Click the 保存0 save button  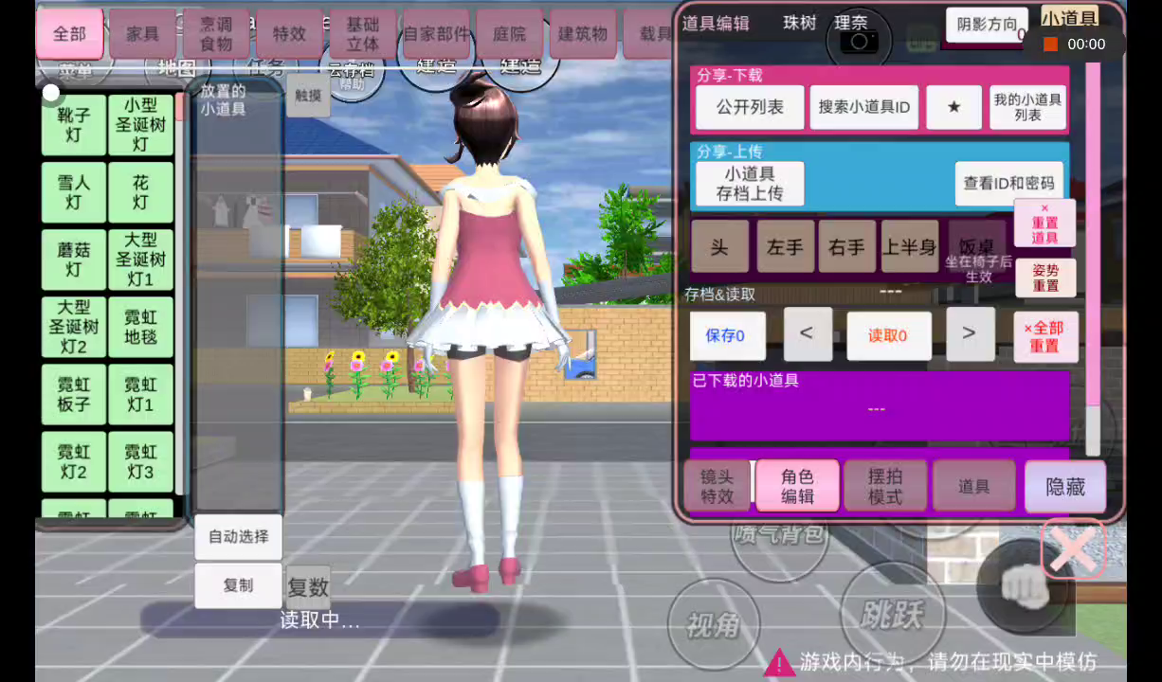727,335
